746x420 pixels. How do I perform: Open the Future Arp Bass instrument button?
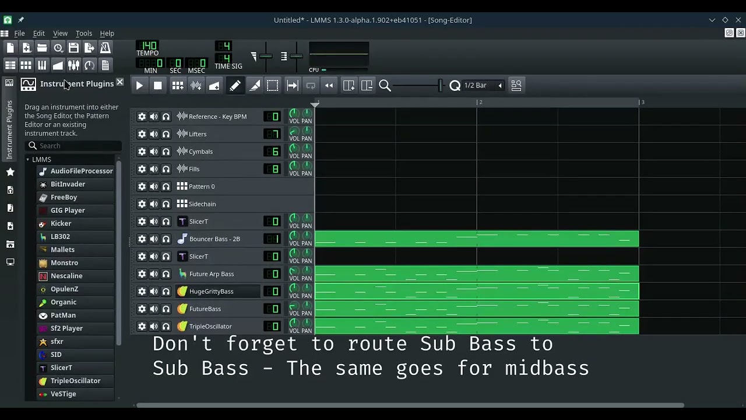pos(218,274)
